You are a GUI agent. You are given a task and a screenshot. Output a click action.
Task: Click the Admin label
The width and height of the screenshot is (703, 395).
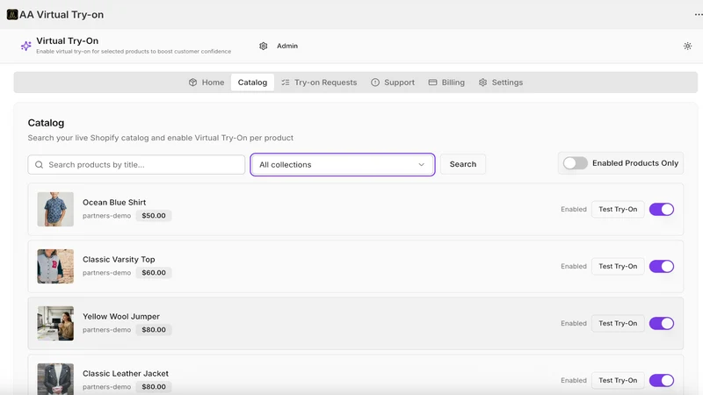click(x=287, y=46)
